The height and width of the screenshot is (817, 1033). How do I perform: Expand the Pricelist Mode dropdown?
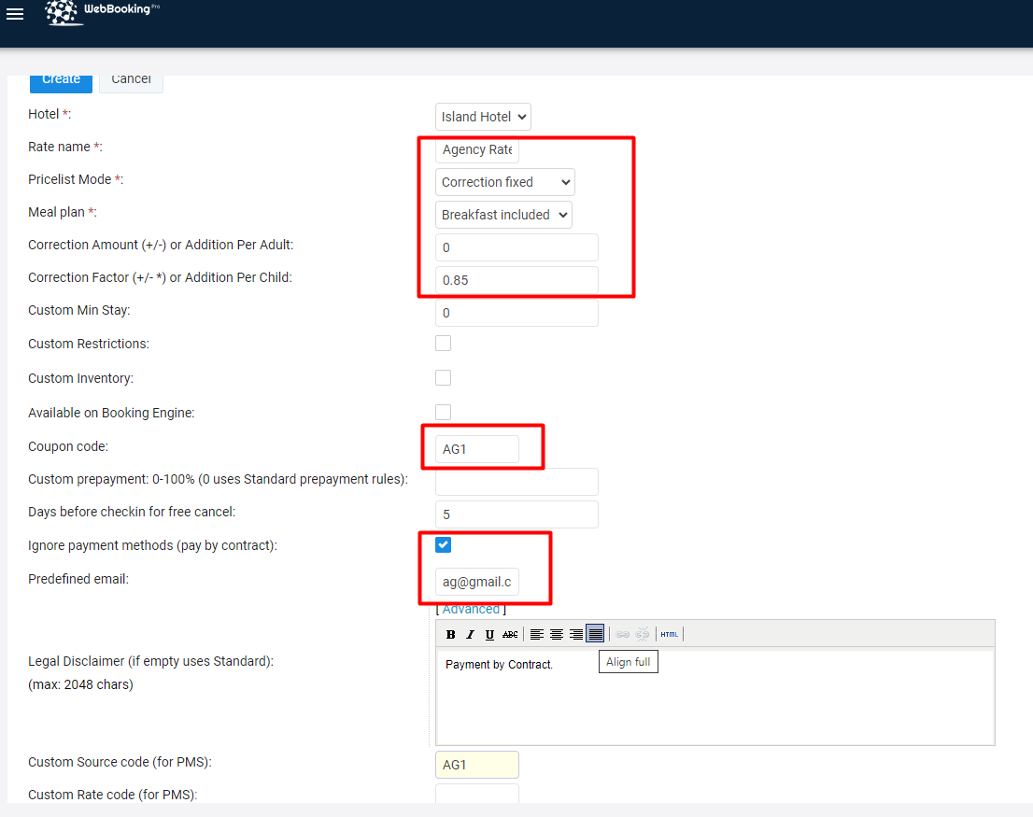click(x=505, y=182)
